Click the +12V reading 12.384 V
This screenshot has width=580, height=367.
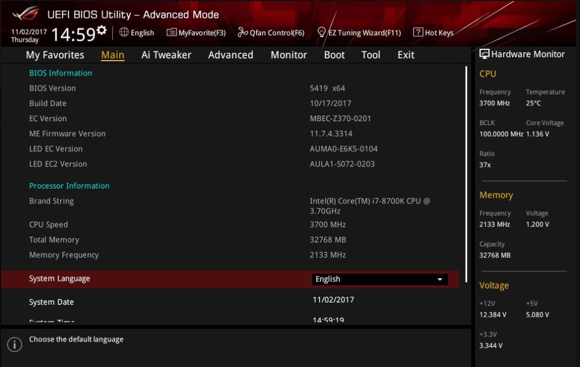(x=493, y=314)
